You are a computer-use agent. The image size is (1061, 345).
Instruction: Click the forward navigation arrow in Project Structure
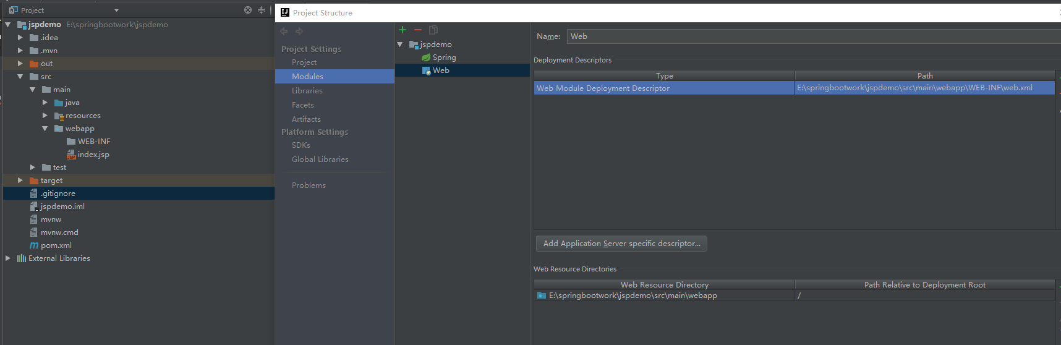click(x=299, y=31)
